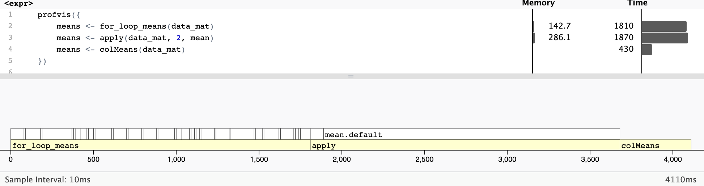Click the time bar for line 2
The width and height of the screenshot is (704, 186).
[x=663, y=26]
